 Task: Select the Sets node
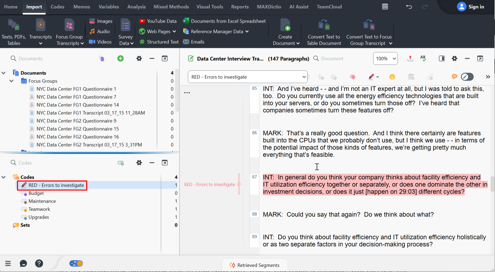point(25,225)
